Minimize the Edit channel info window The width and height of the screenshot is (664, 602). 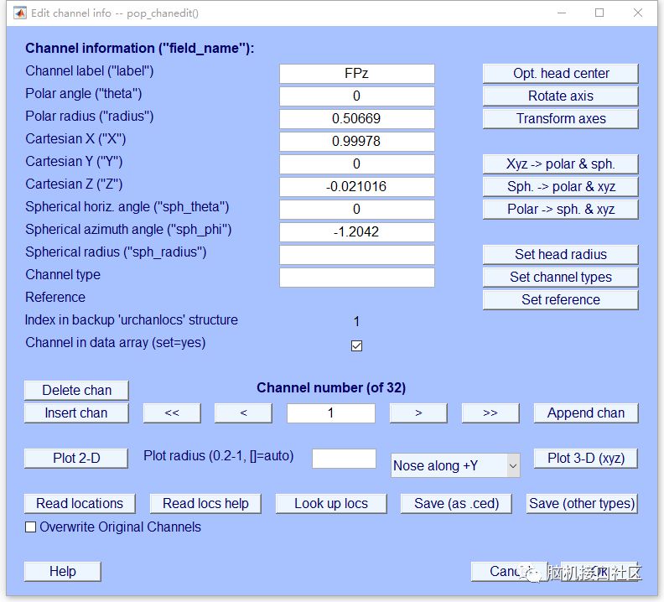(562, 13)
